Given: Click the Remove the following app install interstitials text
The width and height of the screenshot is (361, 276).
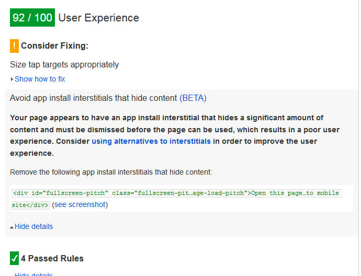Looking at the screenshot, I should click(111, 171).
